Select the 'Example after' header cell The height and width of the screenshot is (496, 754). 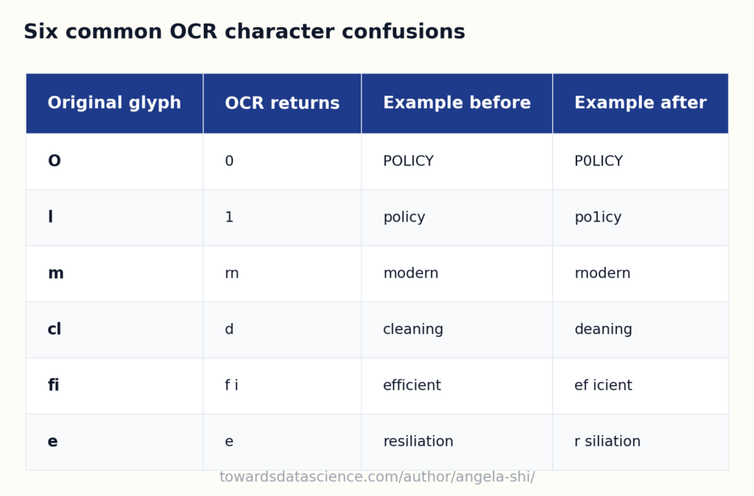coord(641,103)
